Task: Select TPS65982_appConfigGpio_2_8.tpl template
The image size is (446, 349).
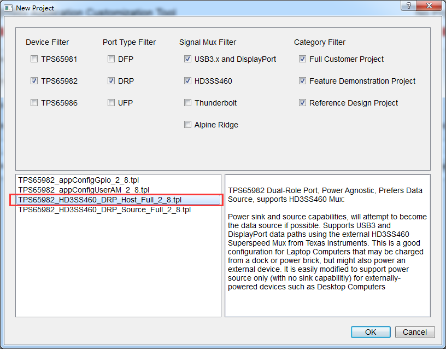Action: point(118,180)
